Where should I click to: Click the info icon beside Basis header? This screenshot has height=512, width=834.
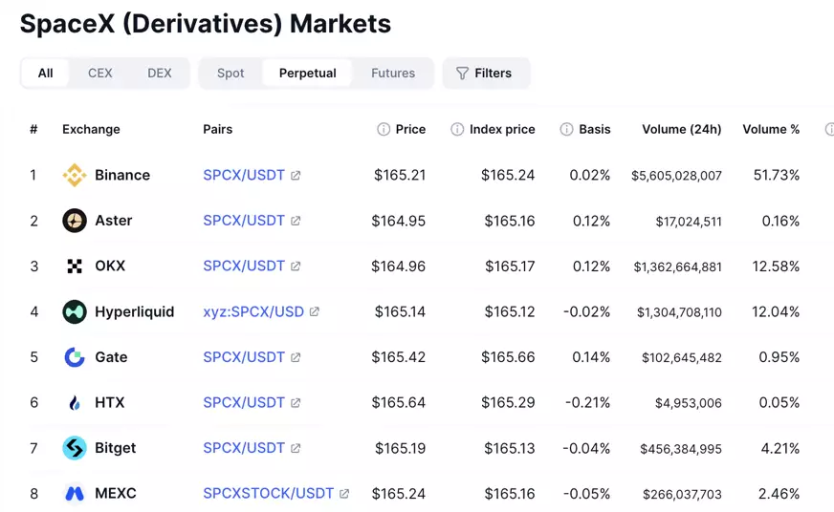(566, 129)
